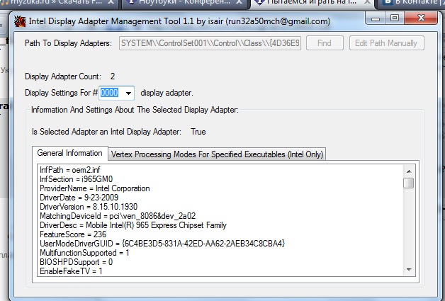Minimize the Intel tool window
Screen dimensions: 445x301
pos(375,18)
